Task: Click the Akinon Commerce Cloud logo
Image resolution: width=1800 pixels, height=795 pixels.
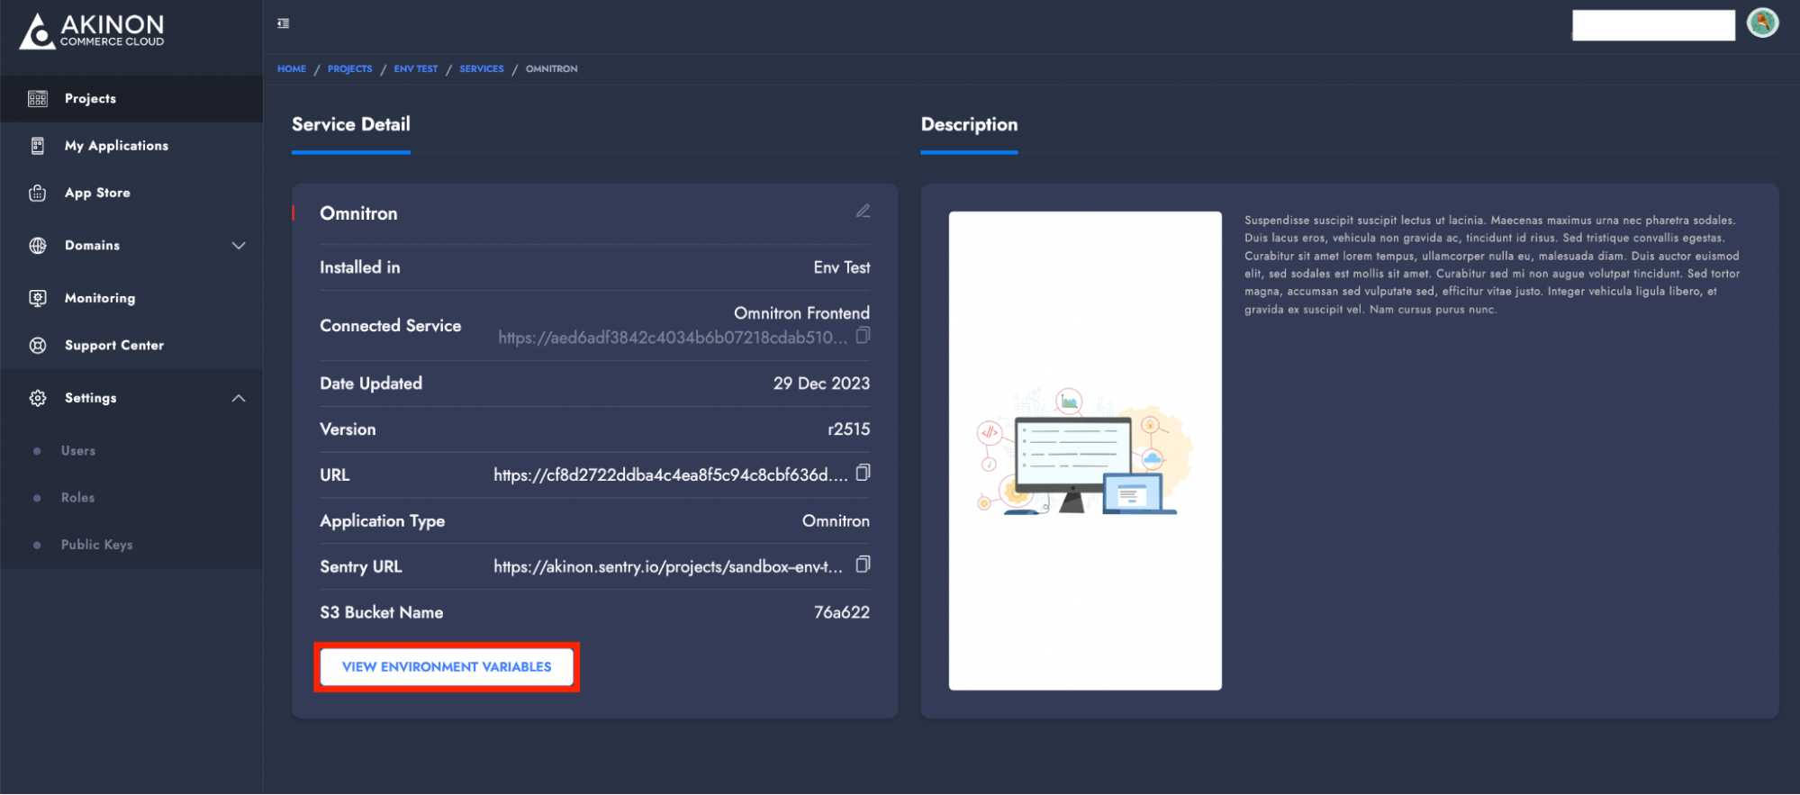Action: pos(92,31)
